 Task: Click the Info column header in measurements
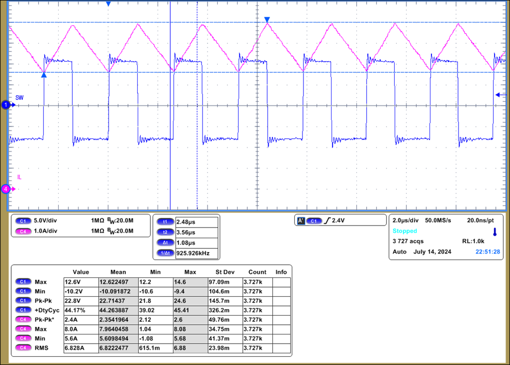click(281, 272)
